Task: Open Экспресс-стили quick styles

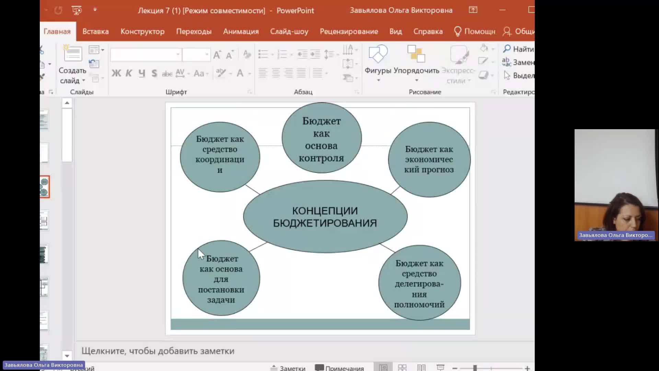Action: (x=459, y=65)
